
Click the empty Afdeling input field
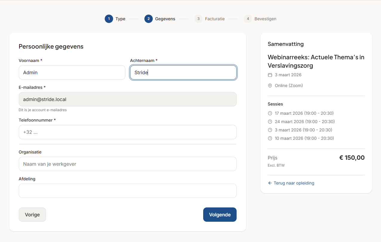pyautogui.click(x=127, y=191)
